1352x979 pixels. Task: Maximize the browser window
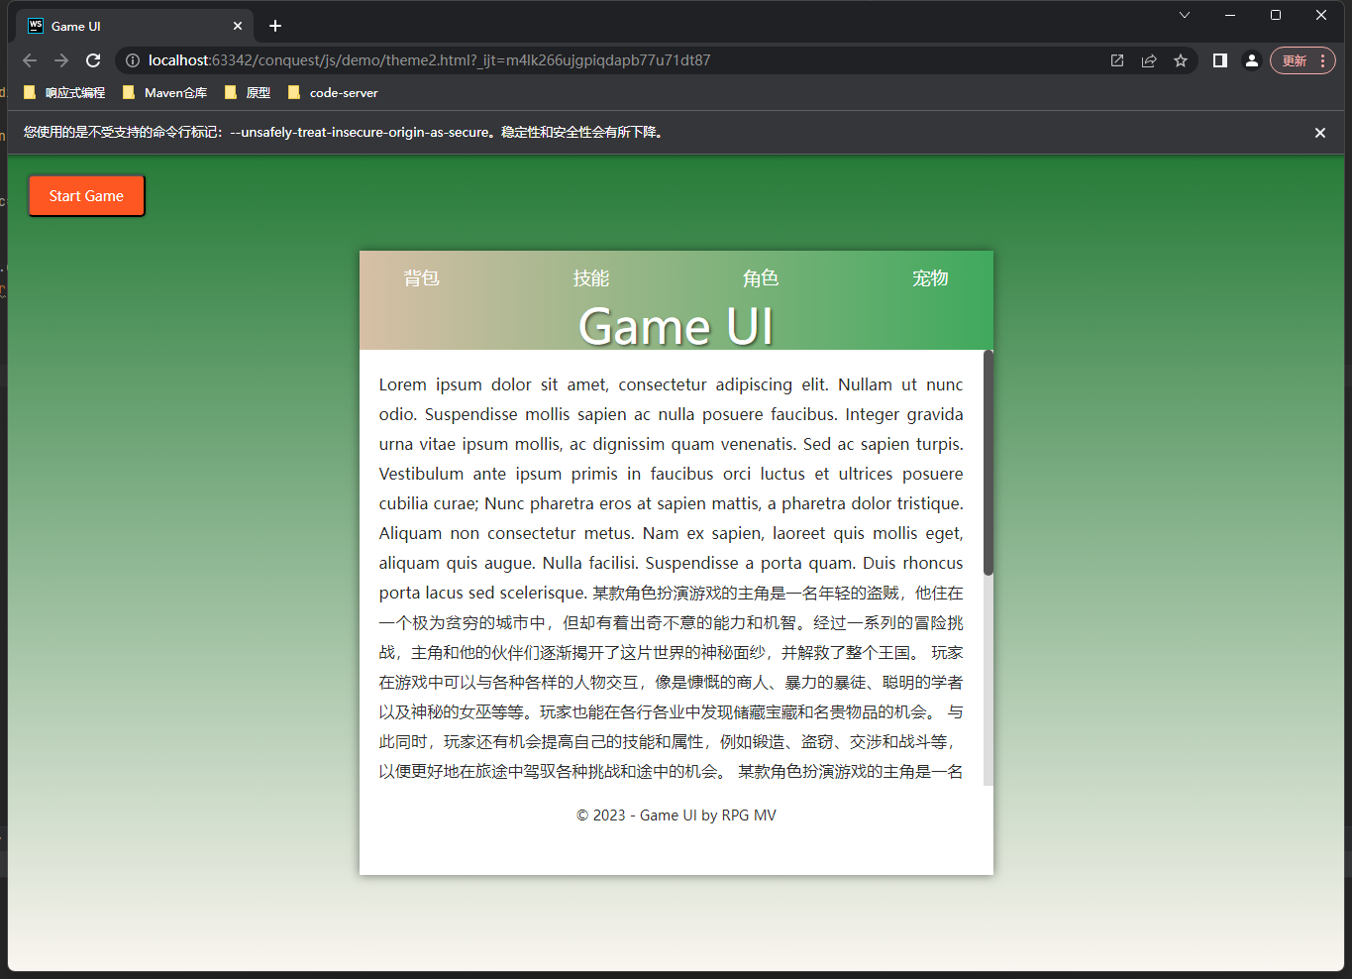pyautogui.click(x=1276, y=15)
